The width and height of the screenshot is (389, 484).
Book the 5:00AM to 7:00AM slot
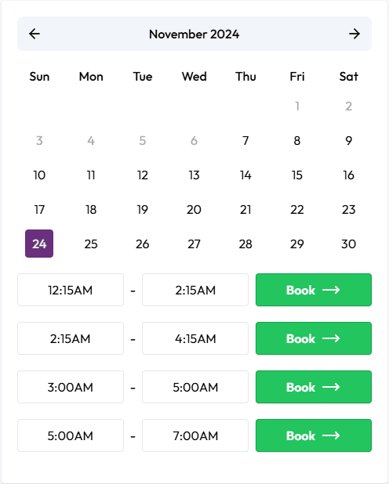(314, 435)
